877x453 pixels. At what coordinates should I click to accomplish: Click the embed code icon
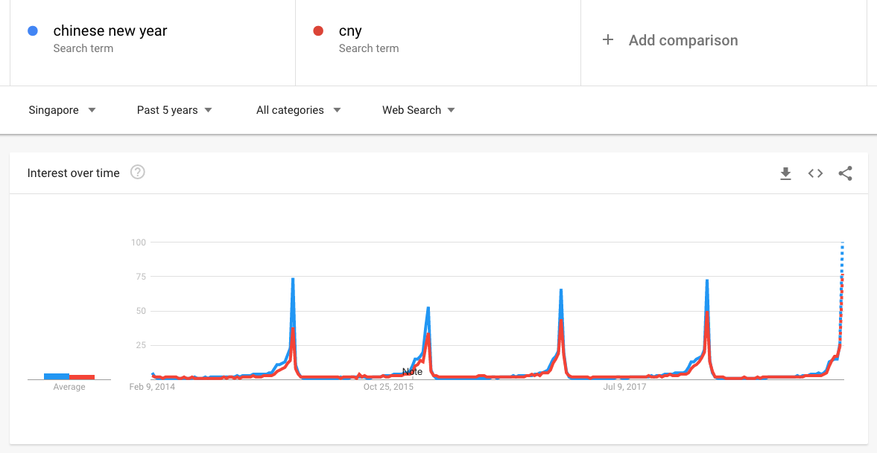[815, 173]
